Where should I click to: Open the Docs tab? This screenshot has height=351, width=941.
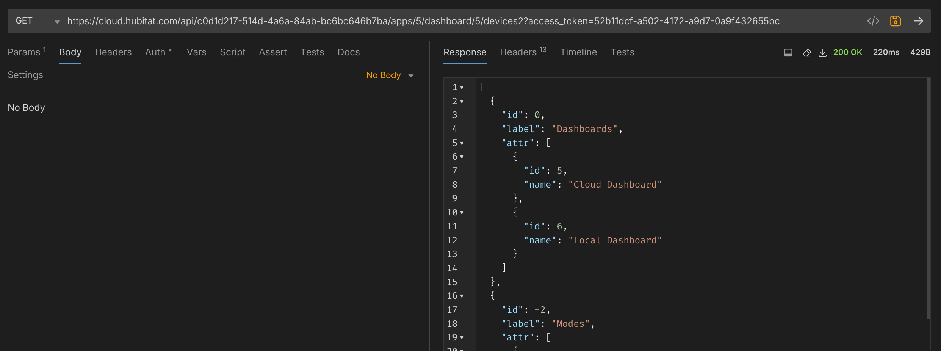pyautogui.click(x=348, y=52)
